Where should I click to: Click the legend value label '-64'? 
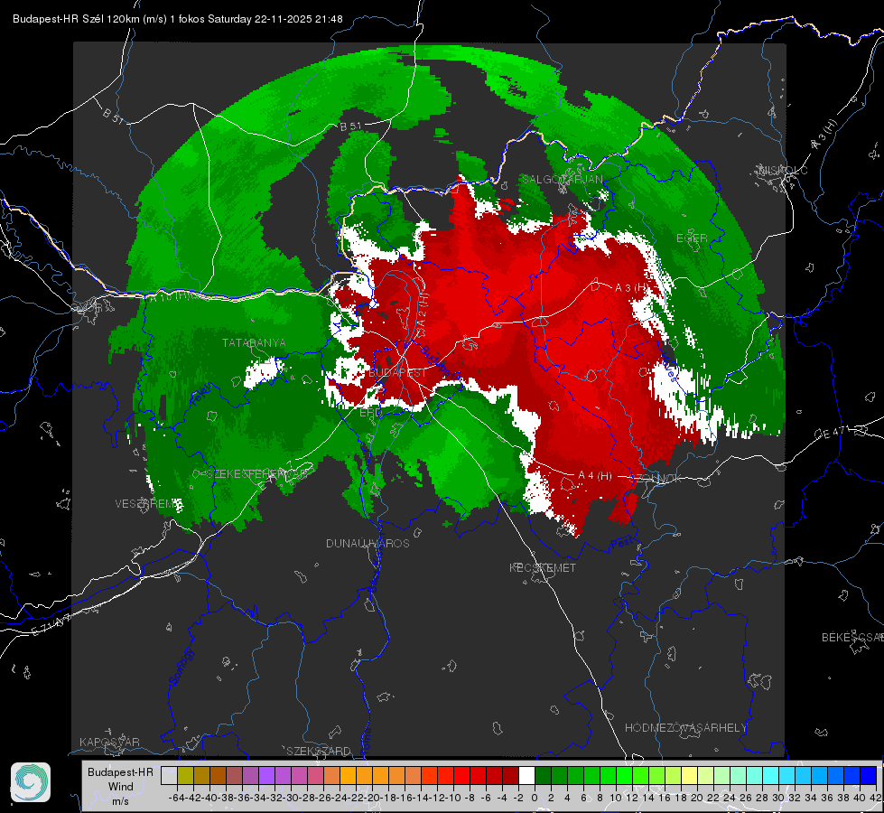click(176, 798)
